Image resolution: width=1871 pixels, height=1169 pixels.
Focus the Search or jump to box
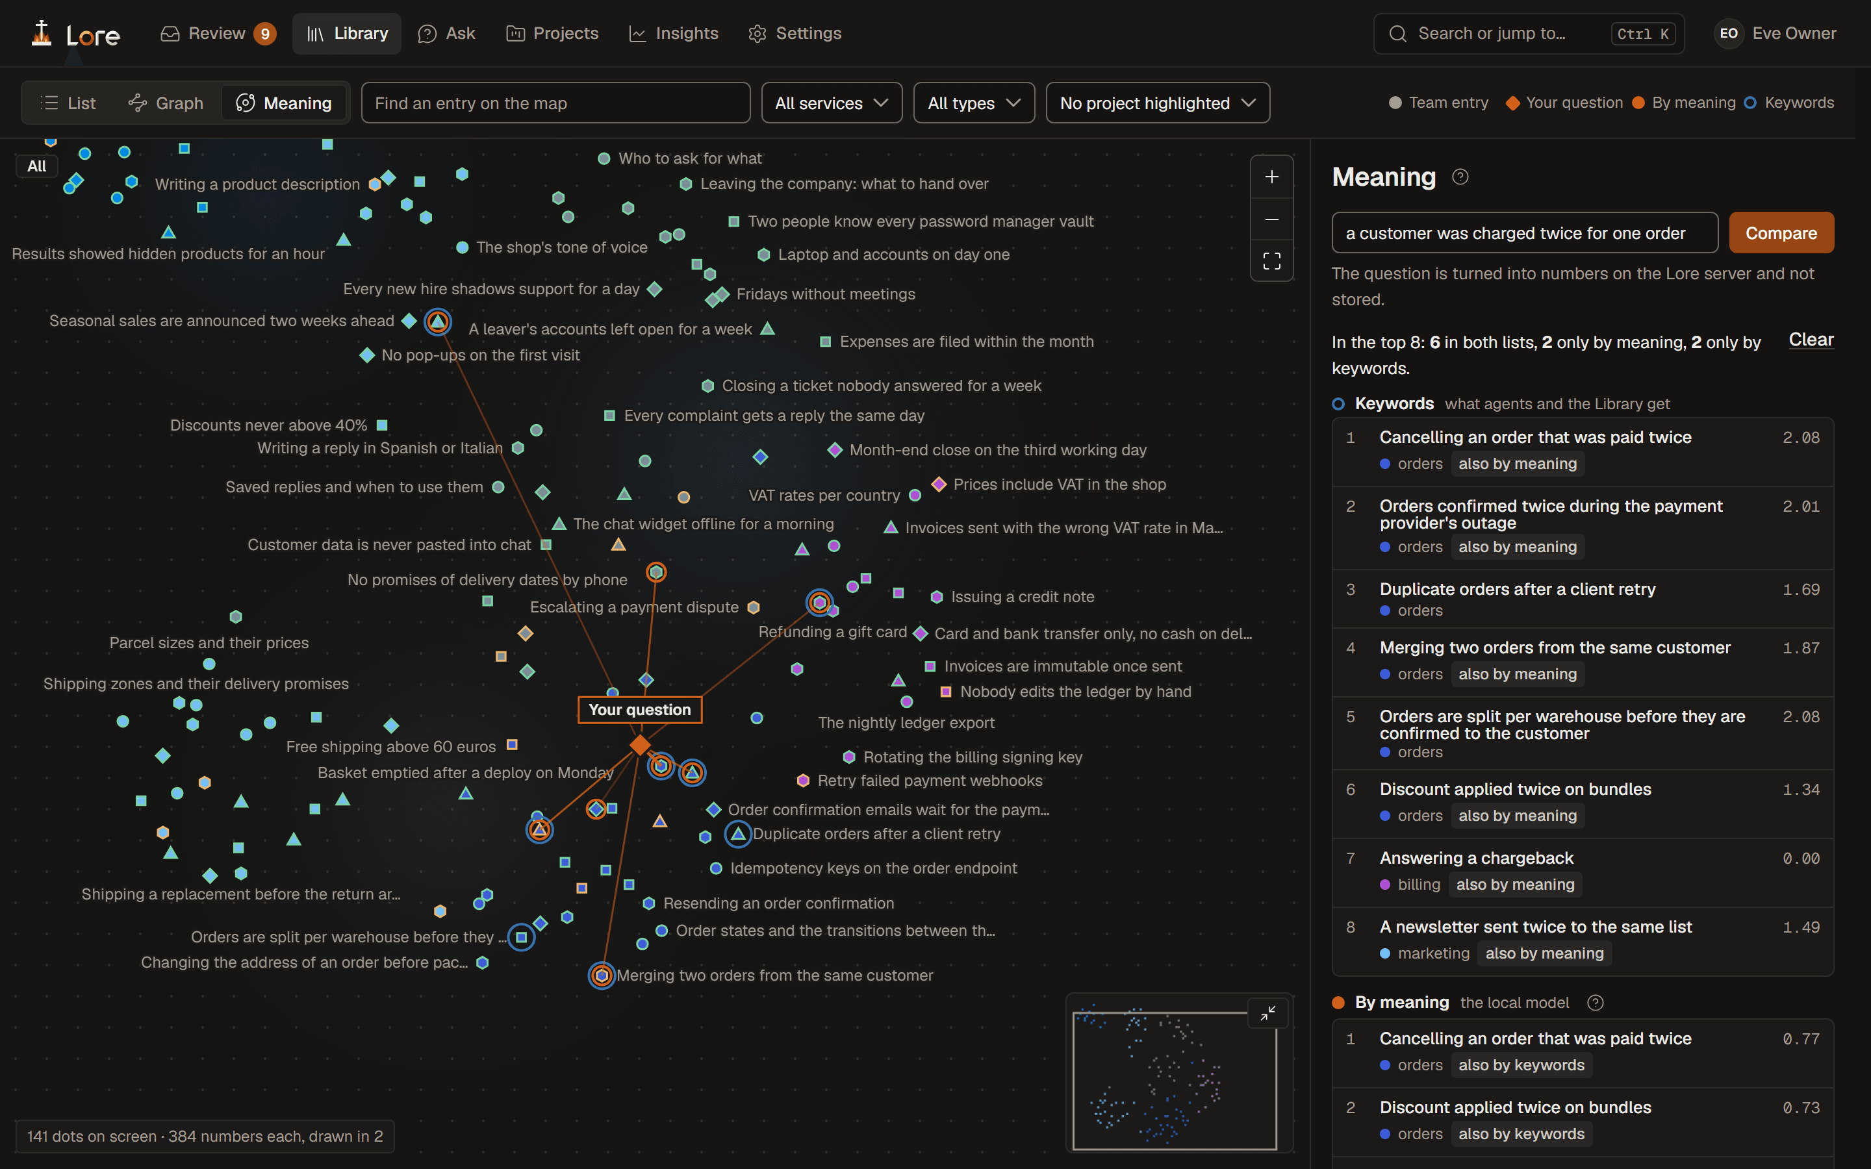point(1529,34)
